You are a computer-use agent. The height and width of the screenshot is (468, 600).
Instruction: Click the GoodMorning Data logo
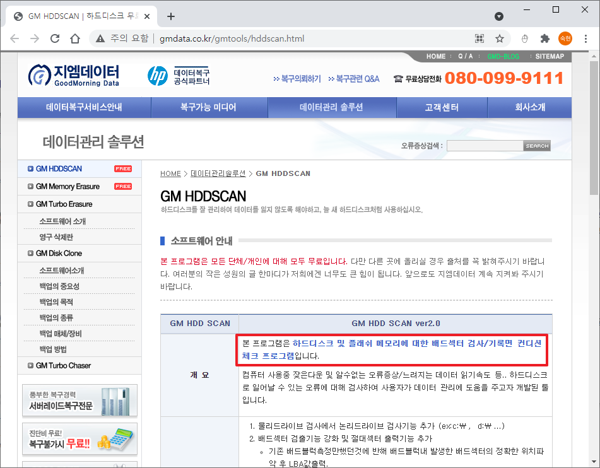tap(73, 75)
